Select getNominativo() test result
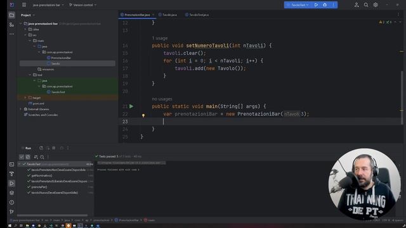The height and width of the screenshot is (228, 406). 42,175
